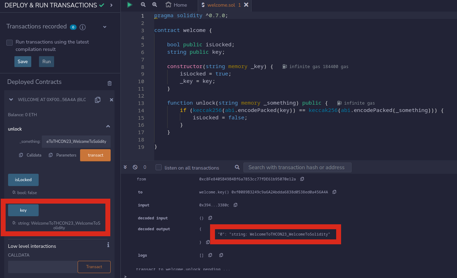
Task: Select the welcome.sol editor tab
Action: tap(221, 5)
